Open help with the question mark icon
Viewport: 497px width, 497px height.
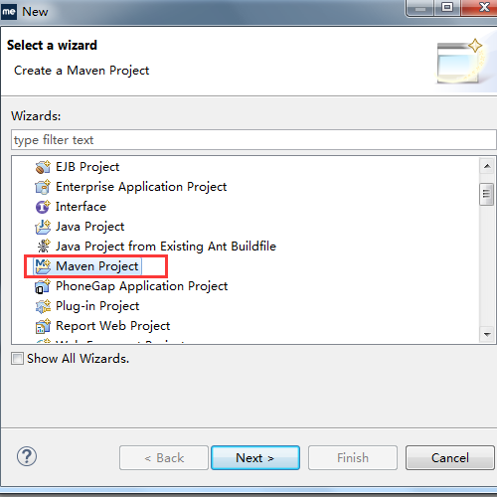point(27,456)
